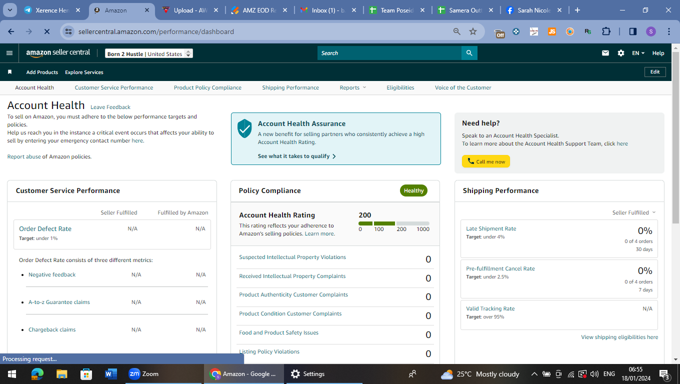
Task: Open Microsoft Word from the taskbar
Action: click(x=111, y=374)
